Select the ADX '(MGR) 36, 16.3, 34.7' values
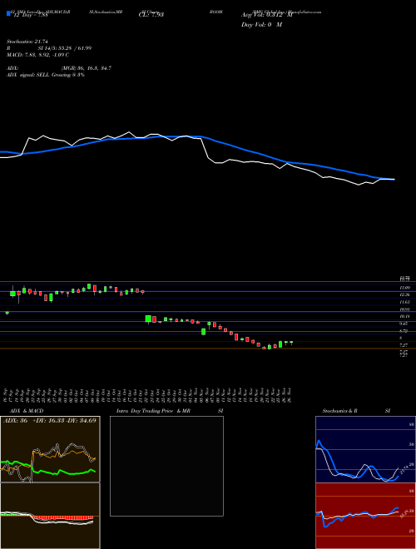Viewport: 416px width, 549px height. click(87, 68)
